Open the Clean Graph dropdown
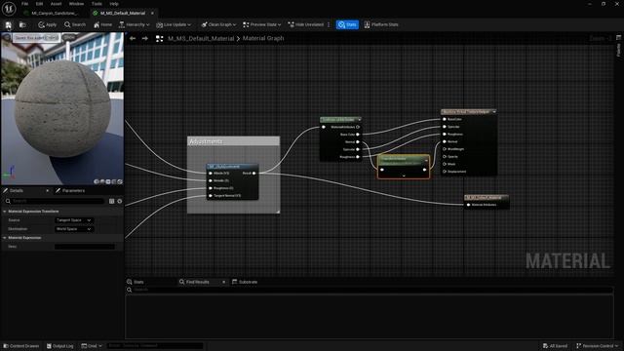This screenshot has height=351, width=624. tap(218, 24)
